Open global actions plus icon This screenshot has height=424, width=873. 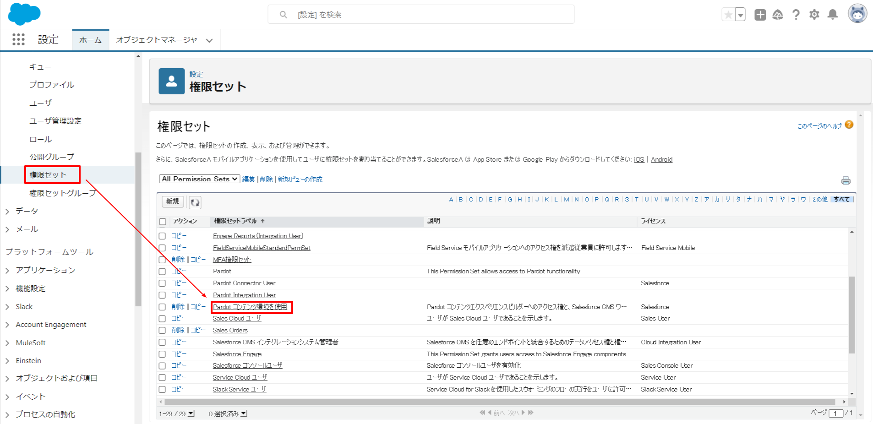(760, 15)
